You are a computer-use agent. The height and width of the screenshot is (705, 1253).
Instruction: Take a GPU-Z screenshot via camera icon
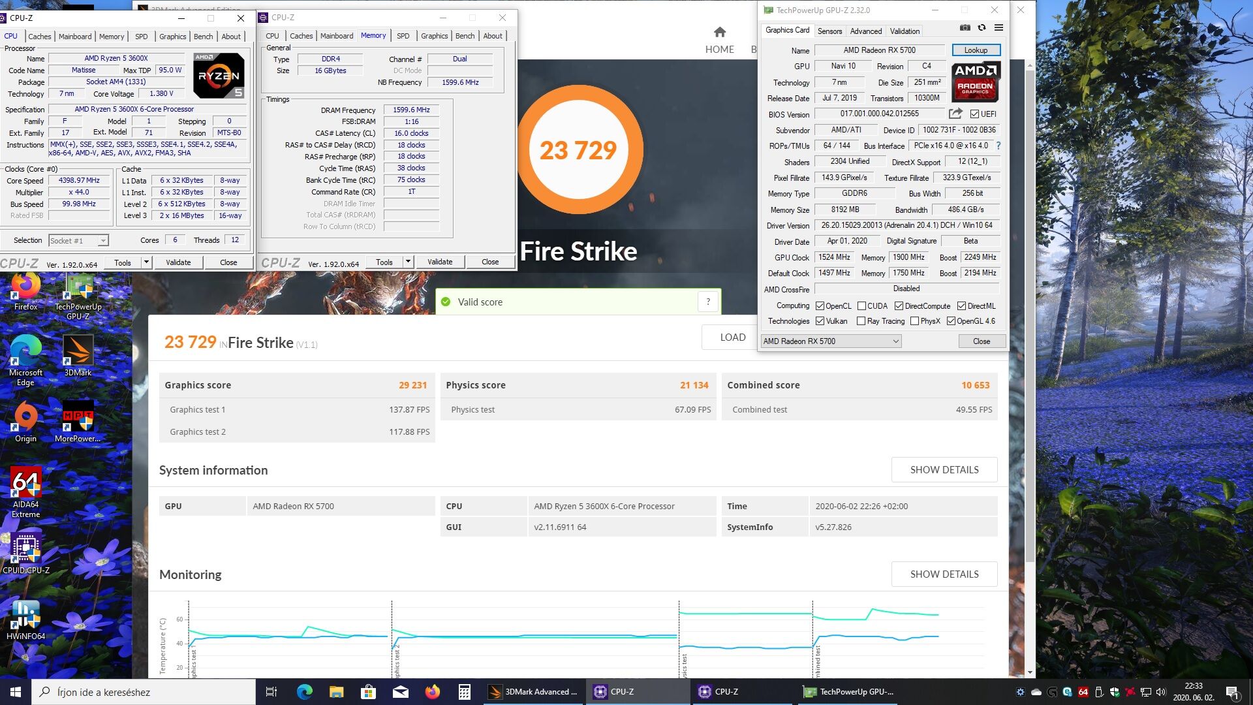[965, 28]
